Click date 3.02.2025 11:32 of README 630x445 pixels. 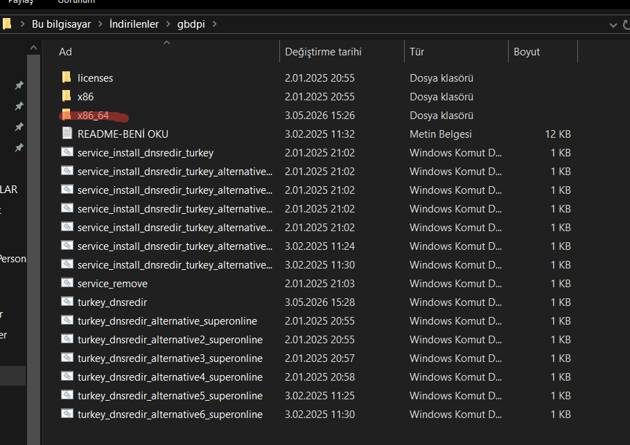click(320, 134)
